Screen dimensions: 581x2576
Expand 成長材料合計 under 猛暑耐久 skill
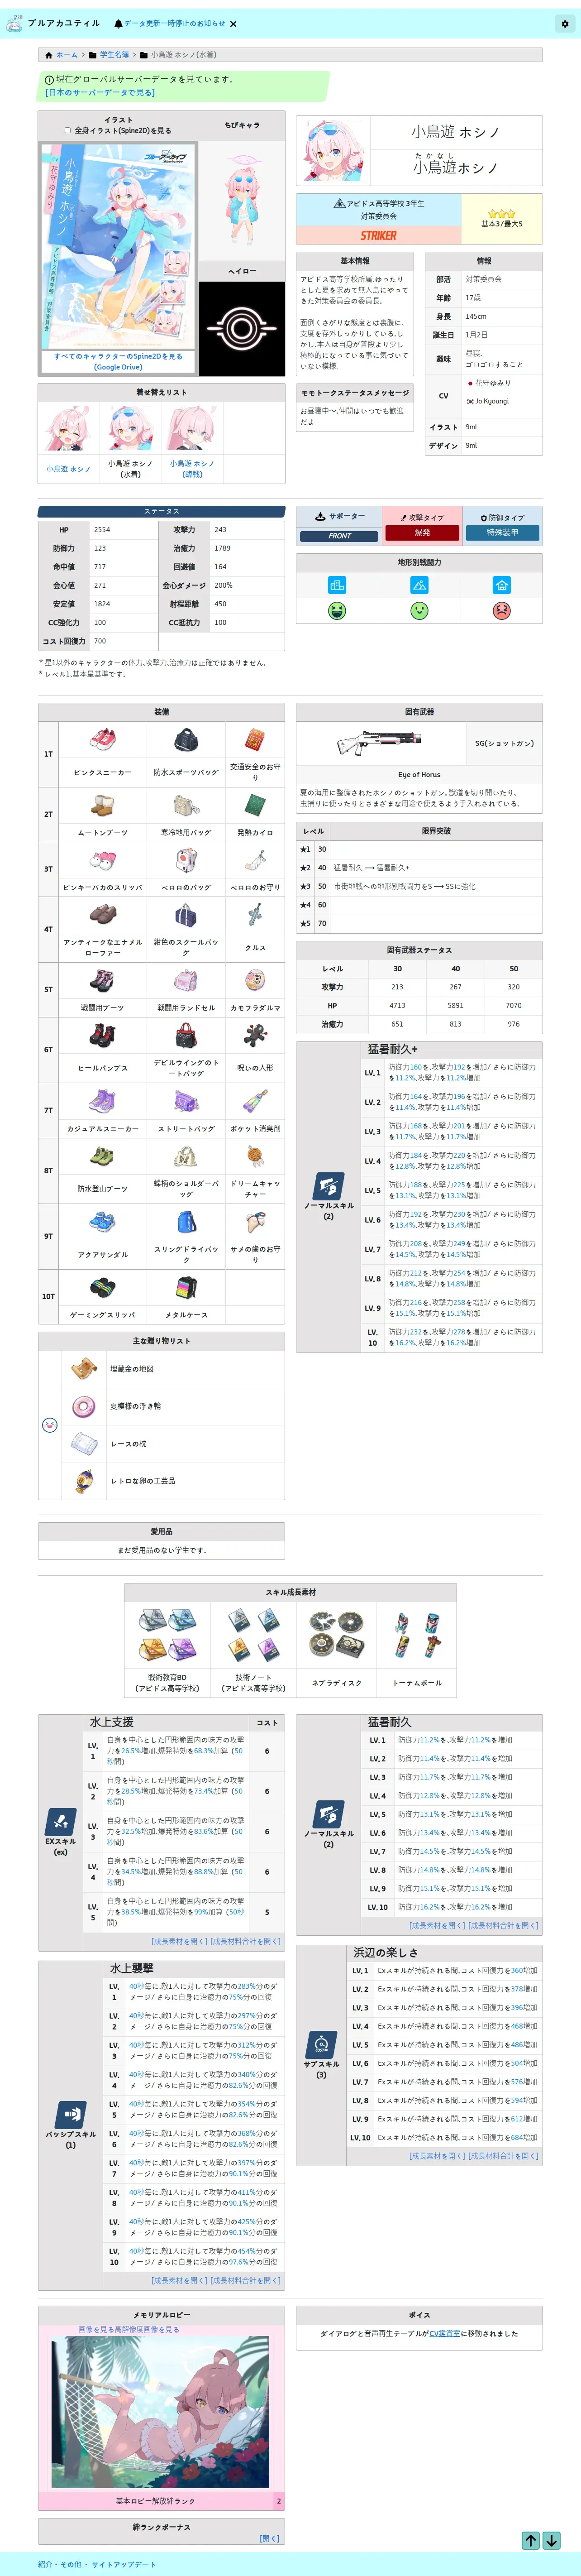[x=503, y=1924]
